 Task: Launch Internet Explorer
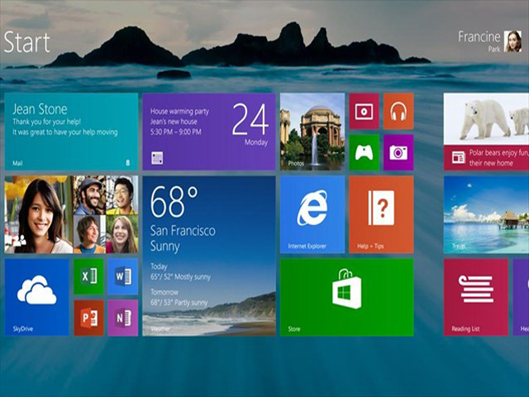point(312,214)
